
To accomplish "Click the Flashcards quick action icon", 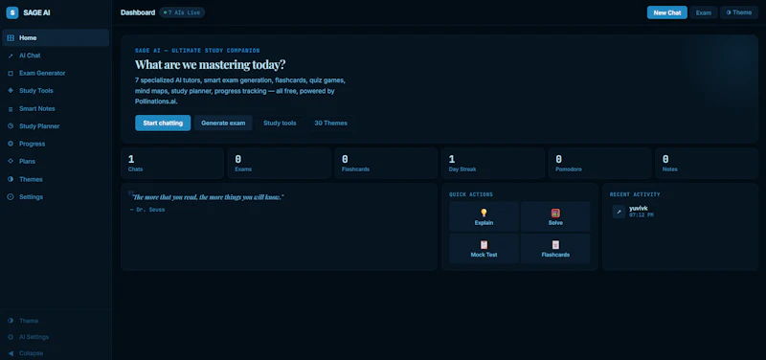I will tap(555, 245).
